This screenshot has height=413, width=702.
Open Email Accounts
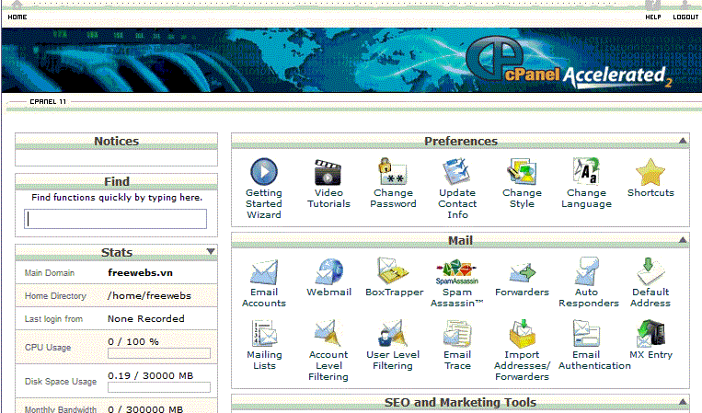coord(264,273)
